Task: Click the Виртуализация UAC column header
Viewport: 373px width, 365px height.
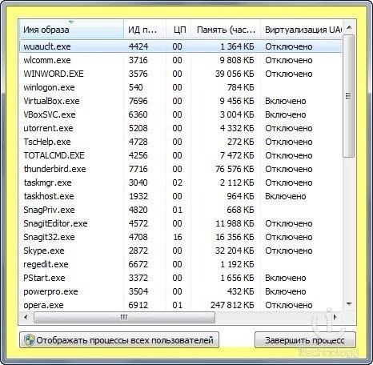Action: pyautogui.click(x=302, y=30)
